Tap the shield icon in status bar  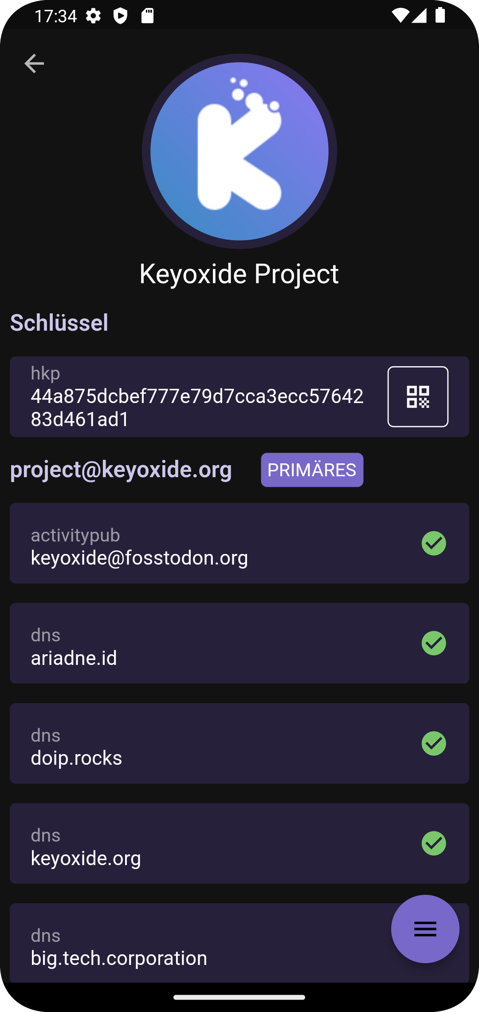coord(120,16)
